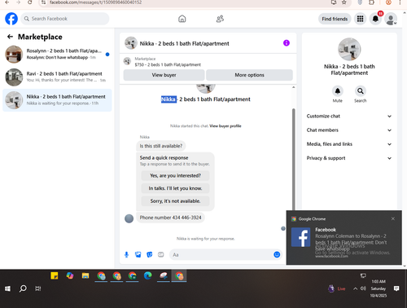Open Microsoft Edge in the taskbar
The width and height of the screenshot is (407, 308).
(148, 275)
